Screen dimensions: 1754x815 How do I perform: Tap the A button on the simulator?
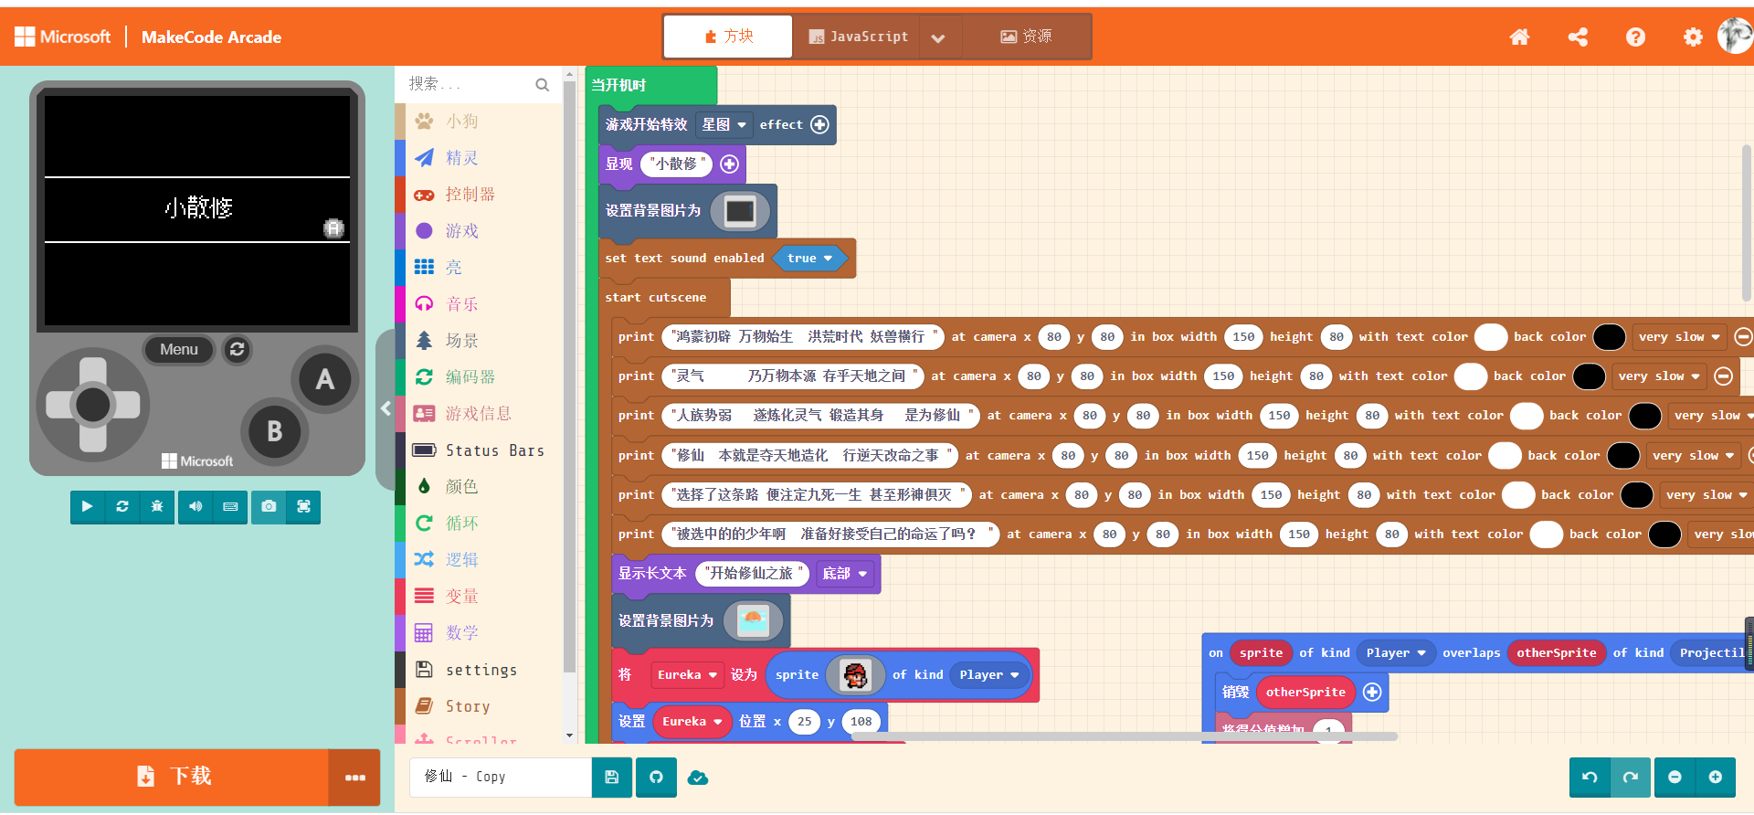[x=324, y=379]
